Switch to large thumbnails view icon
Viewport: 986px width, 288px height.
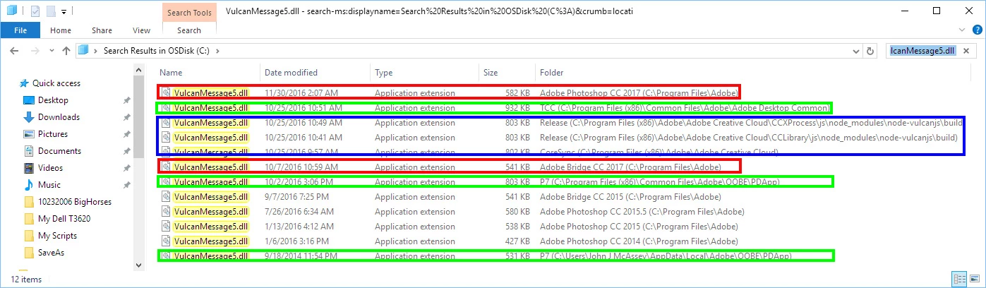(x=973, y=279)
